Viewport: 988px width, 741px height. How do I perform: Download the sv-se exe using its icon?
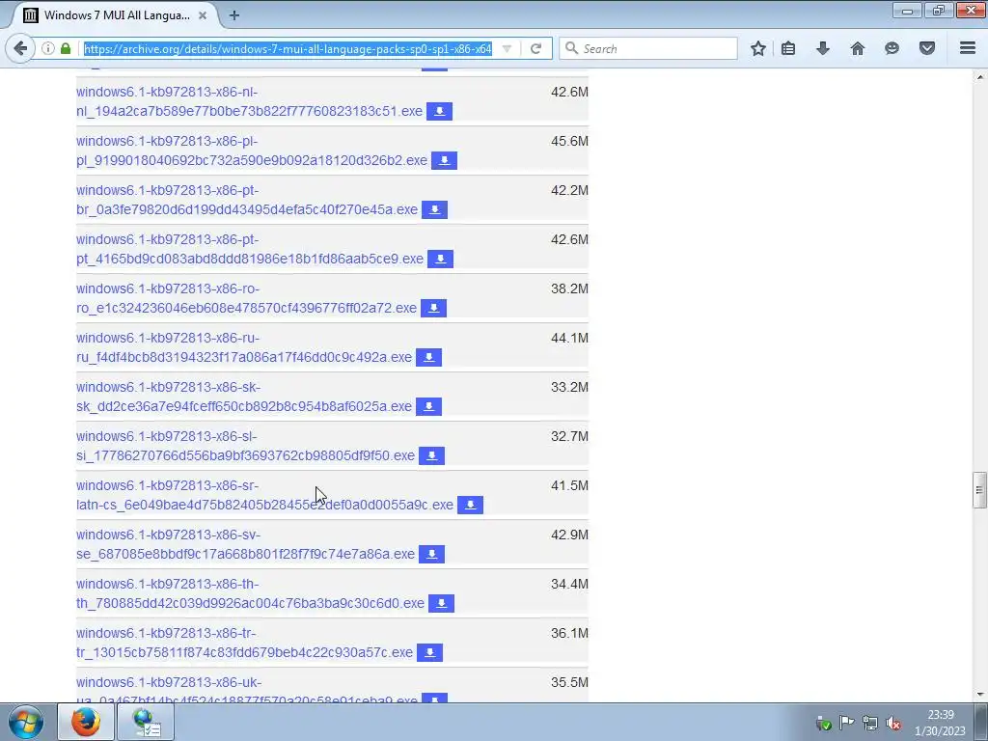pos(431,554)
